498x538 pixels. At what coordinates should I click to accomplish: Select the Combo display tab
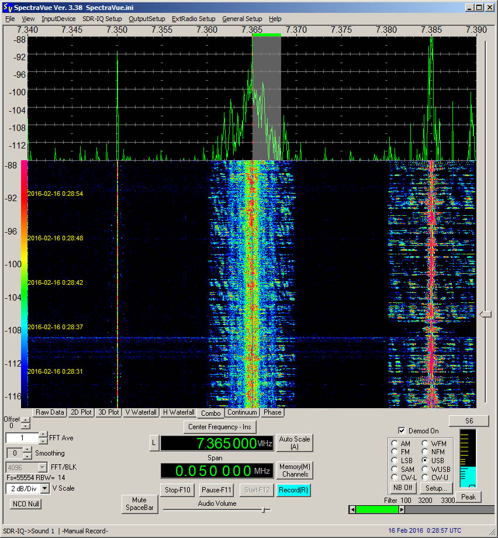point(210,413)
